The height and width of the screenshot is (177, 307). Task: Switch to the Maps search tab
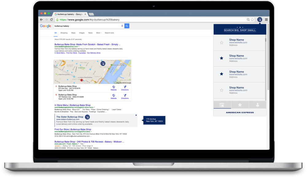coord(73,33)
